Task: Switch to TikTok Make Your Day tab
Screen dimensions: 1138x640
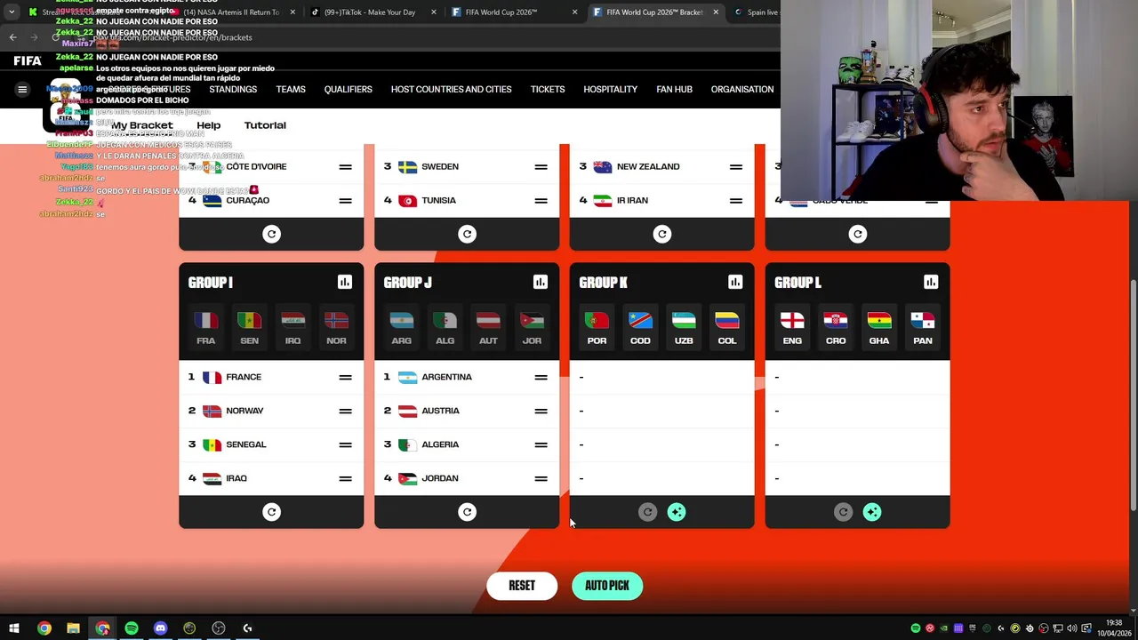Action: point(373,12)
